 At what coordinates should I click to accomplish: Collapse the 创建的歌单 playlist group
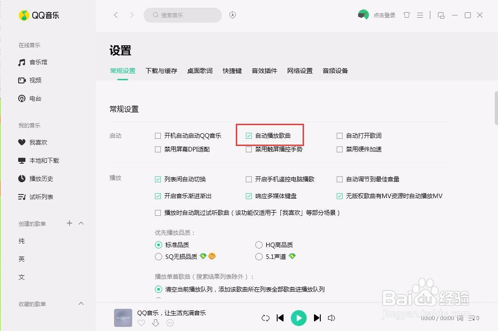(81, 223)
